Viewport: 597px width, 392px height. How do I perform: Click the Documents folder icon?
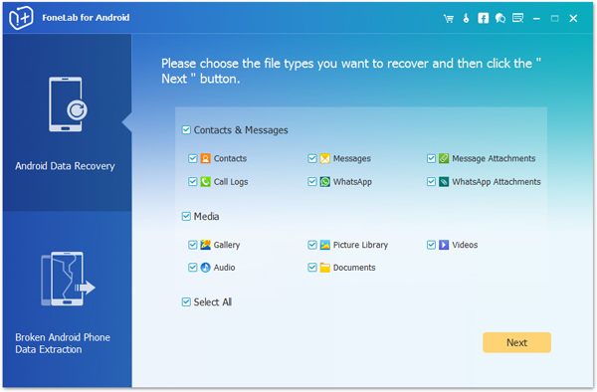click(325, 268)
